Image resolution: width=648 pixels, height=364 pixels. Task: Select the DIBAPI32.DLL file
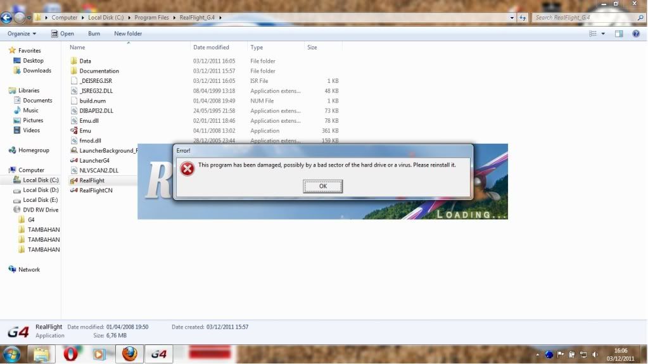[x=96, y=111]
